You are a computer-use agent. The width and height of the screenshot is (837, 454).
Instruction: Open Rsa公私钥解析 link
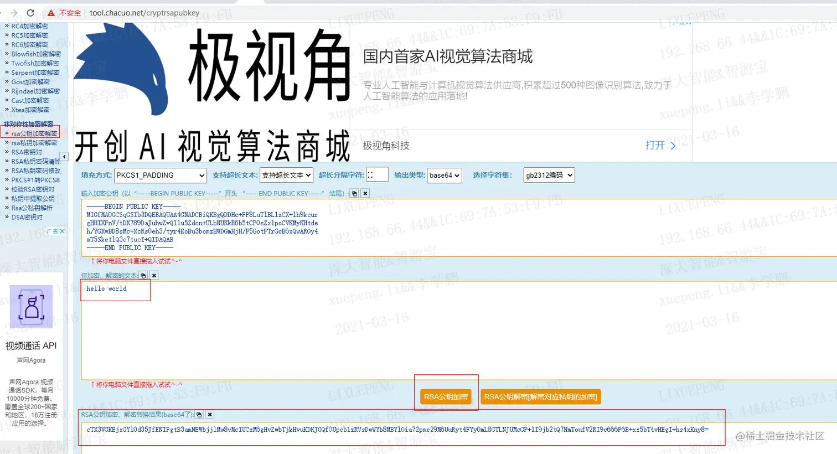(x=32, y=208)
